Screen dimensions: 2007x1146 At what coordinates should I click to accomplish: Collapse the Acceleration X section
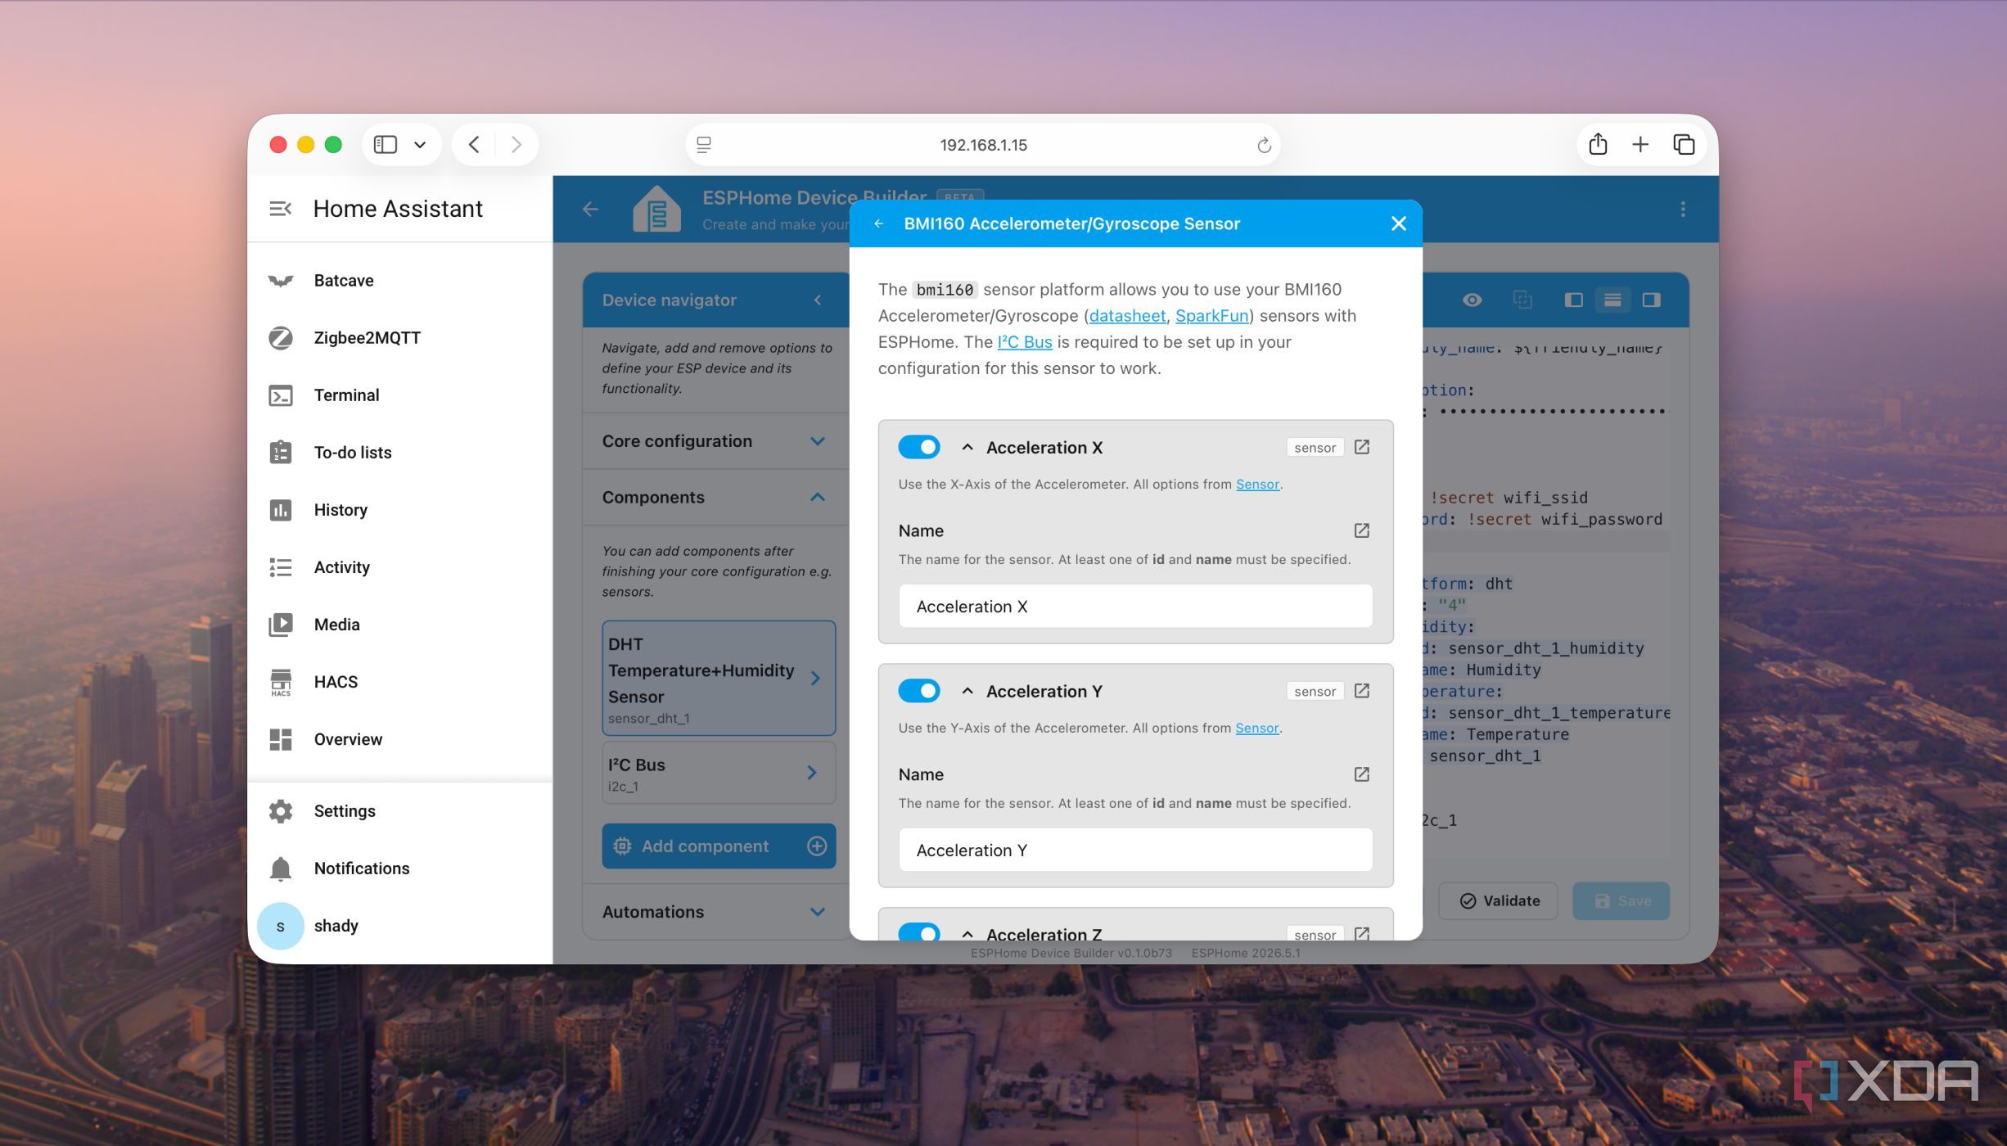[x=967, y=447]
